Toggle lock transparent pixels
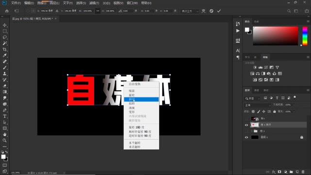Screen dimensions: 311x175 click(253, 111)
